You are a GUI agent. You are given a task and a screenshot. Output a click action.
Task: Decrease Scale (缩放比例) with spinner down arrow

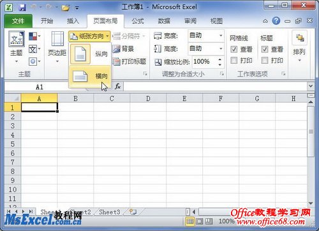click(220, 64)
